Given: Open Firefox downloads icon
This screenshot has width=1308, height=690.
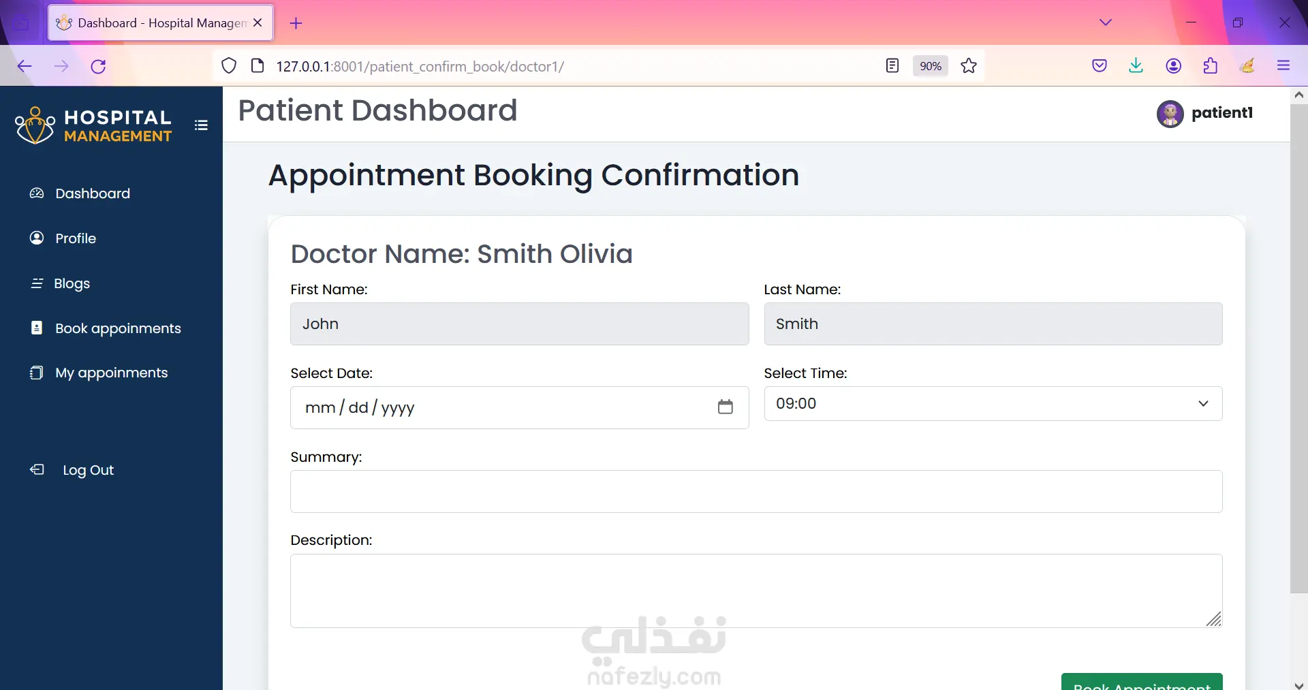Looking at the screenshot, I should [1136, 66].
